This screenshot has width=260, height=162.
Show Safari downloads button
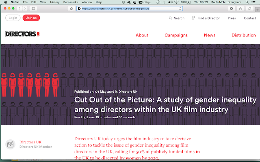pos(231,9)
